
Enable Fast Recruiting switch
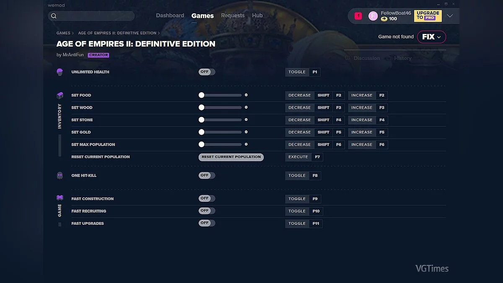[x=207, y=210]
